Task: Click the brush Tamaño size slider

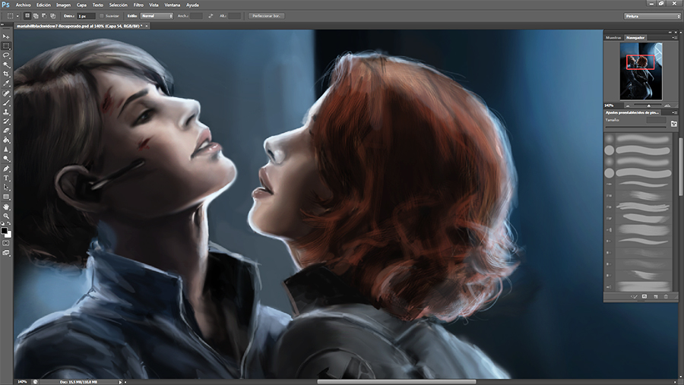Action: pos(635,127)
